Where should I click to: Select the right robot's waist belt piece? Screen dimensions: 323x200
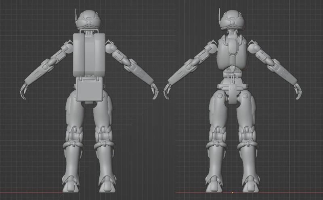(232, 87)
